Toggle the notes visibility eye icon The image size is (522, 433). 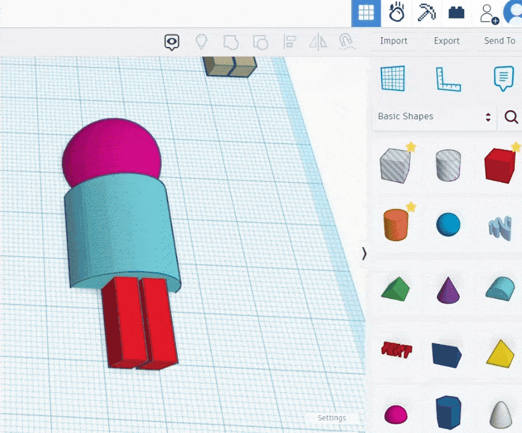point(172,42)
